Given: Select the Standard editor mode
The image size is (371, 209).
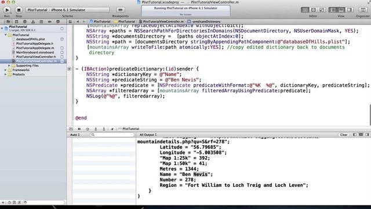Looking at the screenshot, I should click(x=305, y=10).
